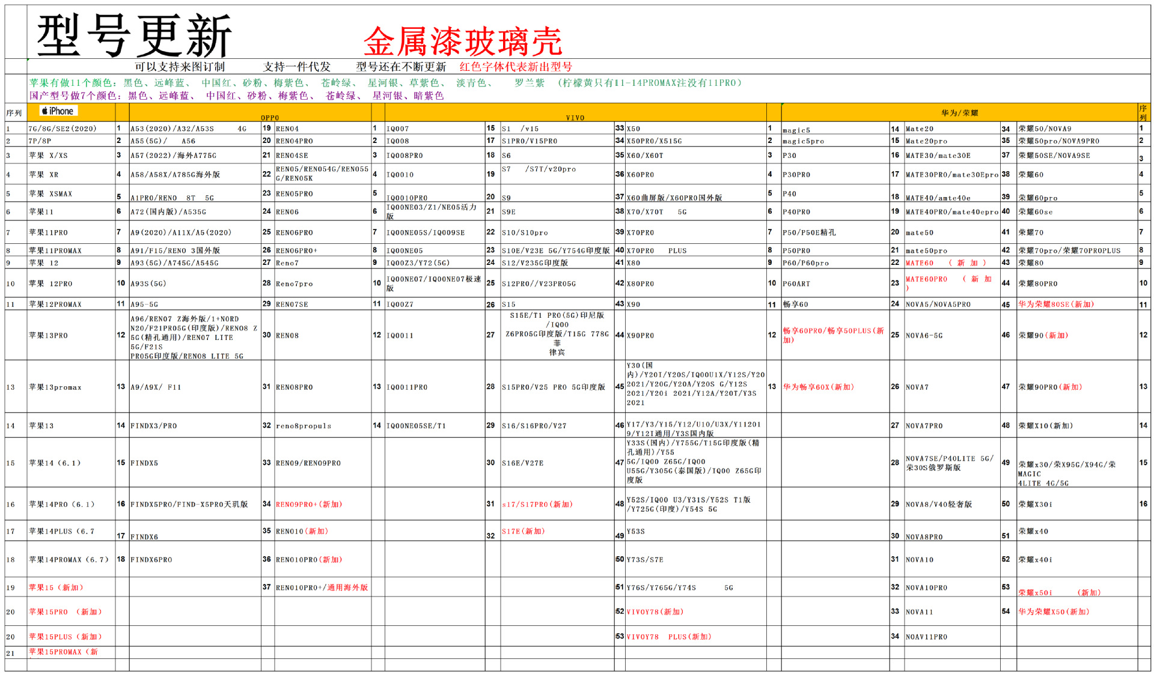This screenshot has width=1154, height=674.
Task: Click the 苹果 XSMAX cell
Action: tap(50, 194)
